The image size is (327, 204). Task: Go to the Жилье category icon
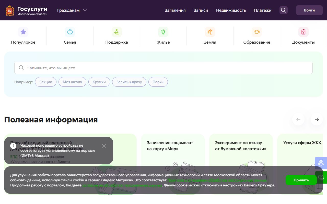[163, 32]
